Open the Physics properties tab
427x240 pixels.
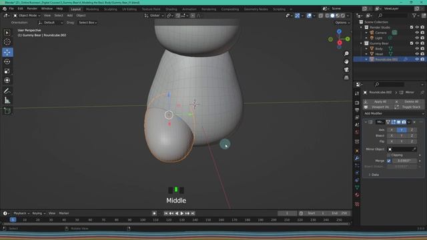pos(357,173)
